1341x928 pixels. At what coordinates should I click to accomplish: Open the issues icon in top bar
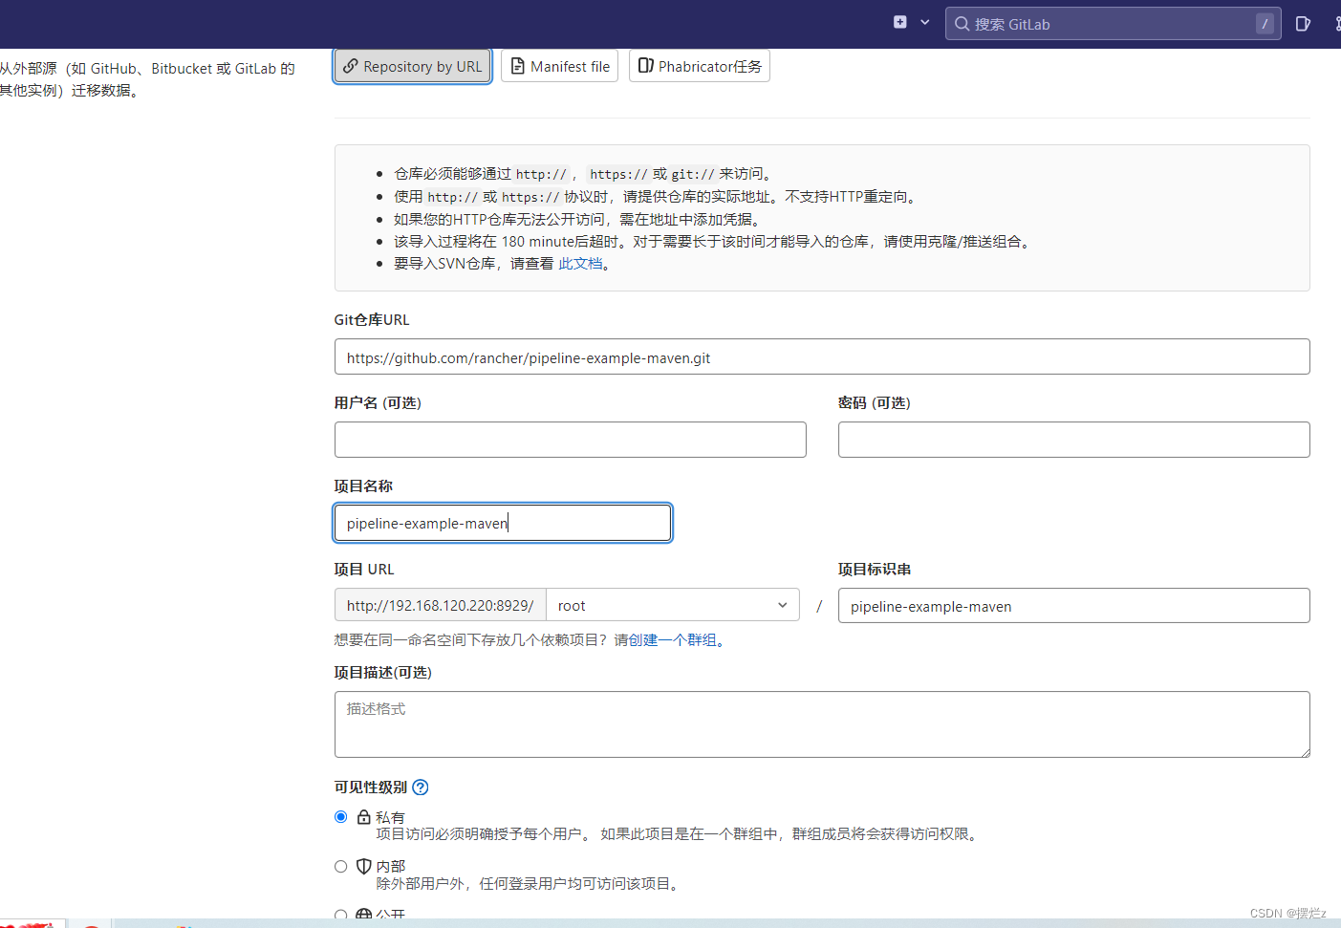[1303, 24]
